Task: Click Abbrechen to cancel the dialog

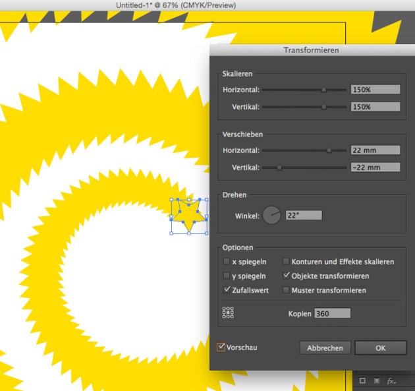Action: tap(325, 348)
